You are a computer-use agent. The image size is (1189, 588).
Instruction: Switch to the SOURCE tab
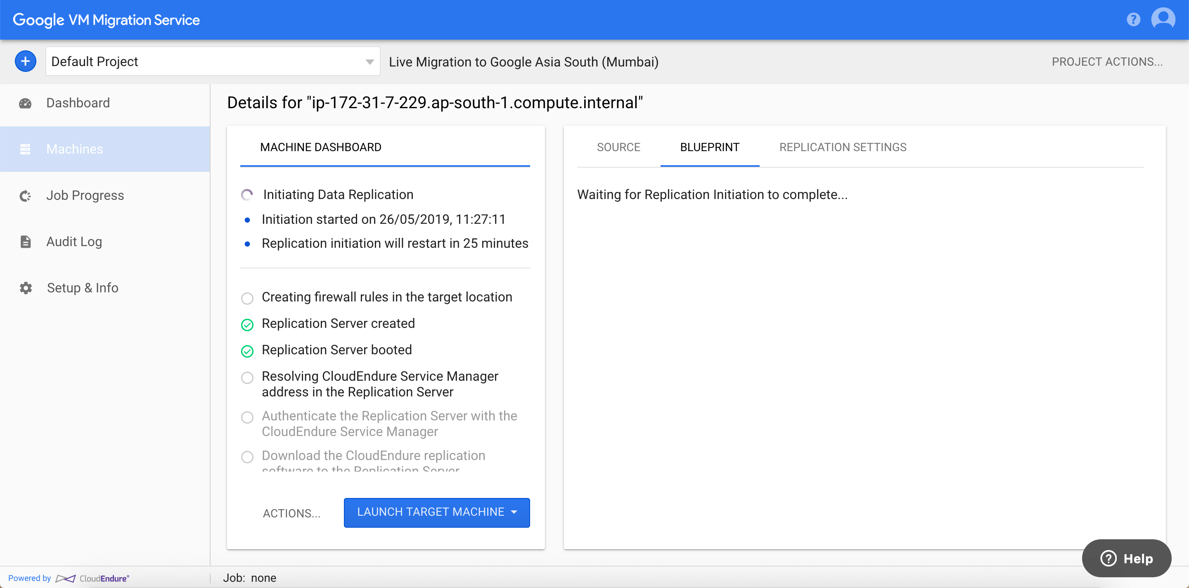point(618,147)
